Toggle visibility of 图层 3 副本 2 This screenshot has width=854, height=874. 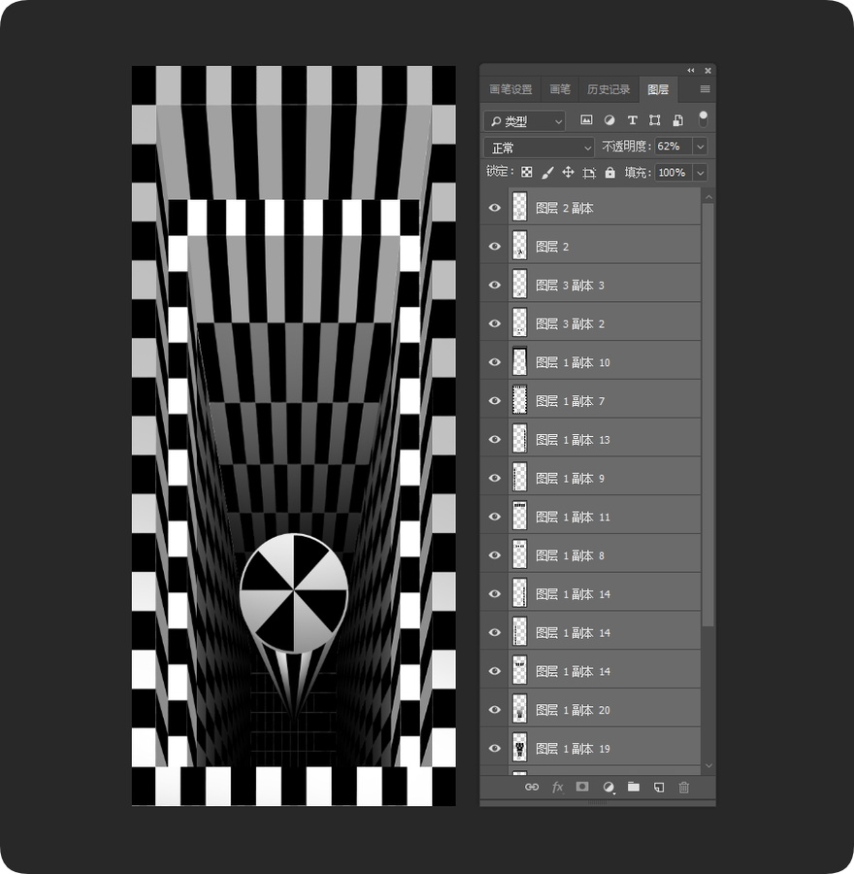(x=495, y=323)
